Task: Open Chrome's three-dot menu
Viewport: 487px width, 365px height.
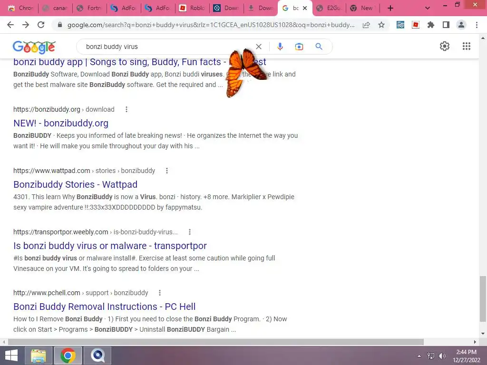Action: tap(477, 25)
